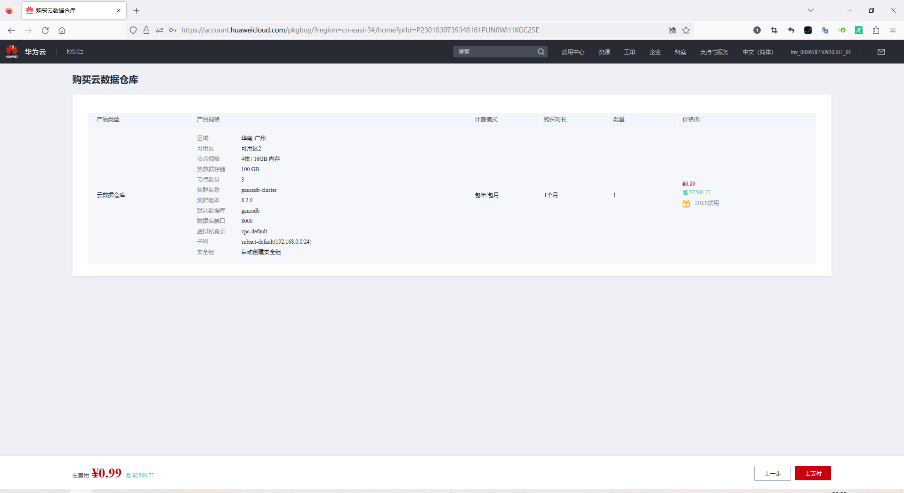Click the Huawei logo in the header
Screen dimensions: 904x493
(11, 51)
